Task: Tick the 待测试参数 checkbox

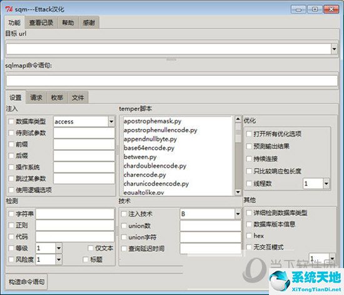Action: pos(11,133)
